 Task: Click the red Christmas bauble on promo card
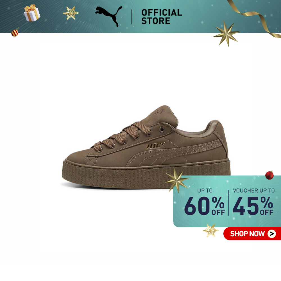coord(269,175)
